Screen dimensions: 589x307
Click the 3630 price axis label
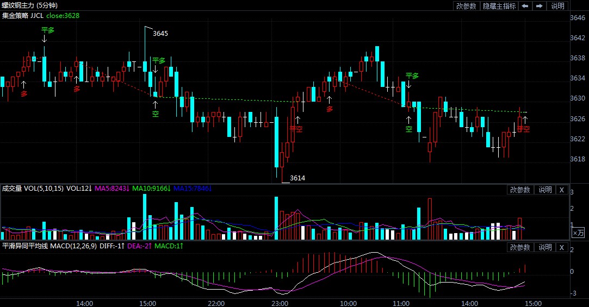click(x=578, y=98)
